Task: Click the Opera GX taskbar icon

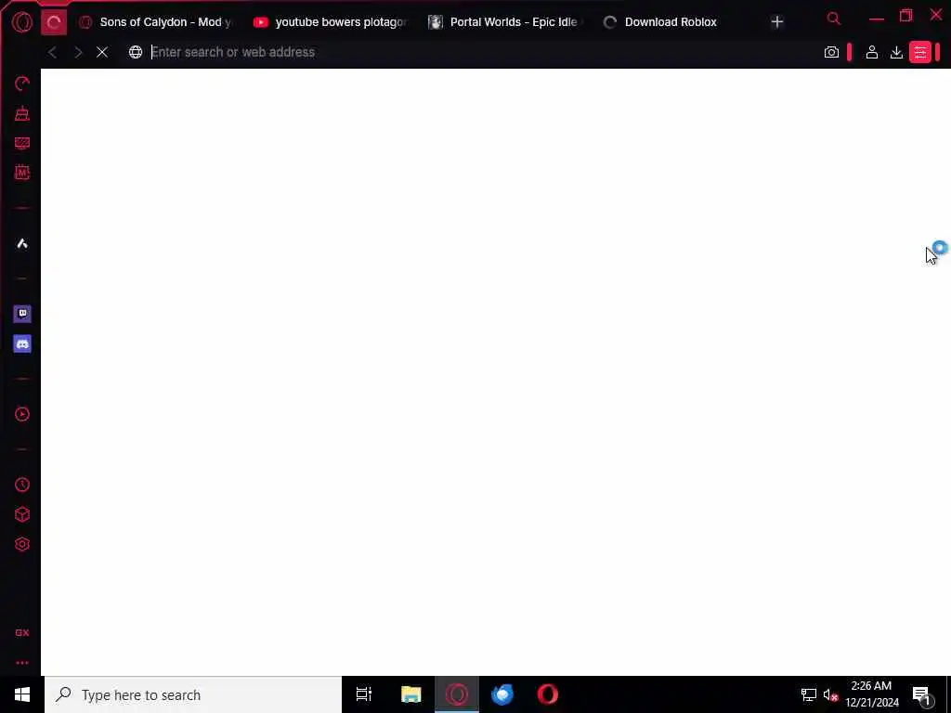Action: point(457,694)
